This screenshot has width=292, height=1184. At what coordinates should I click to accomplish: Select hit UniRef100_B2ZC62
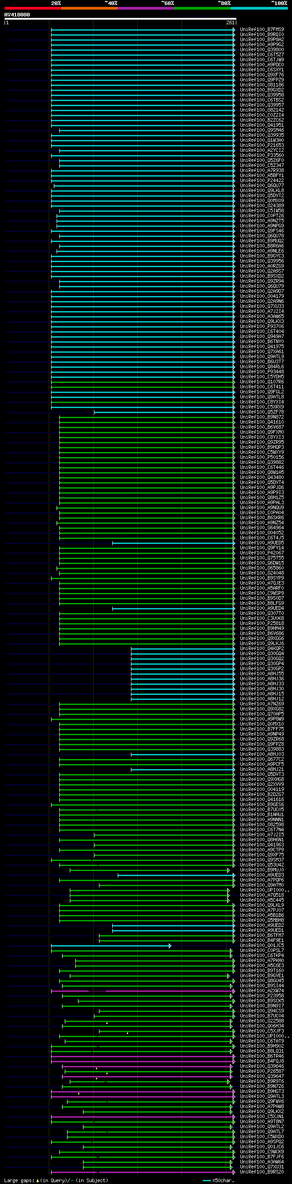coord(262,120)
